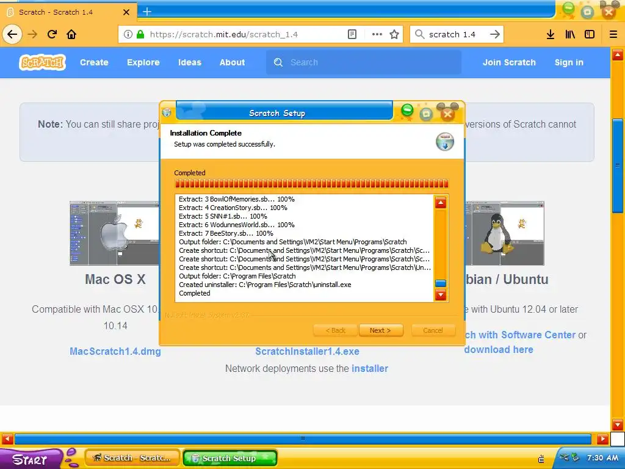625x469 pixels.
Task: Click the blue thumb in setup log scrollbar
Action: (x=441, y=283)
